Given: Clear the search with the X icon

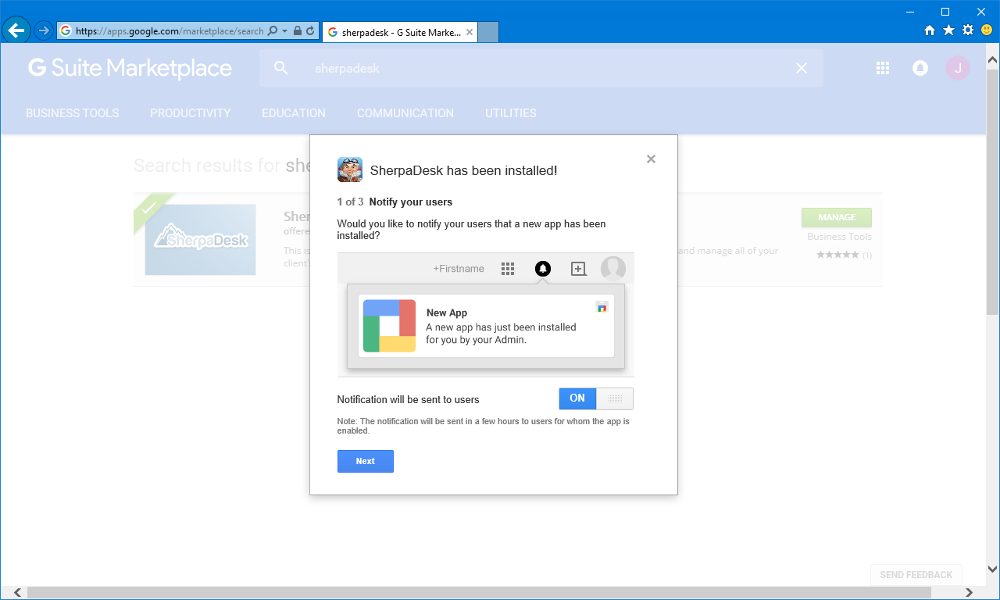Looking at the screenshot, I should click(801, 68).
